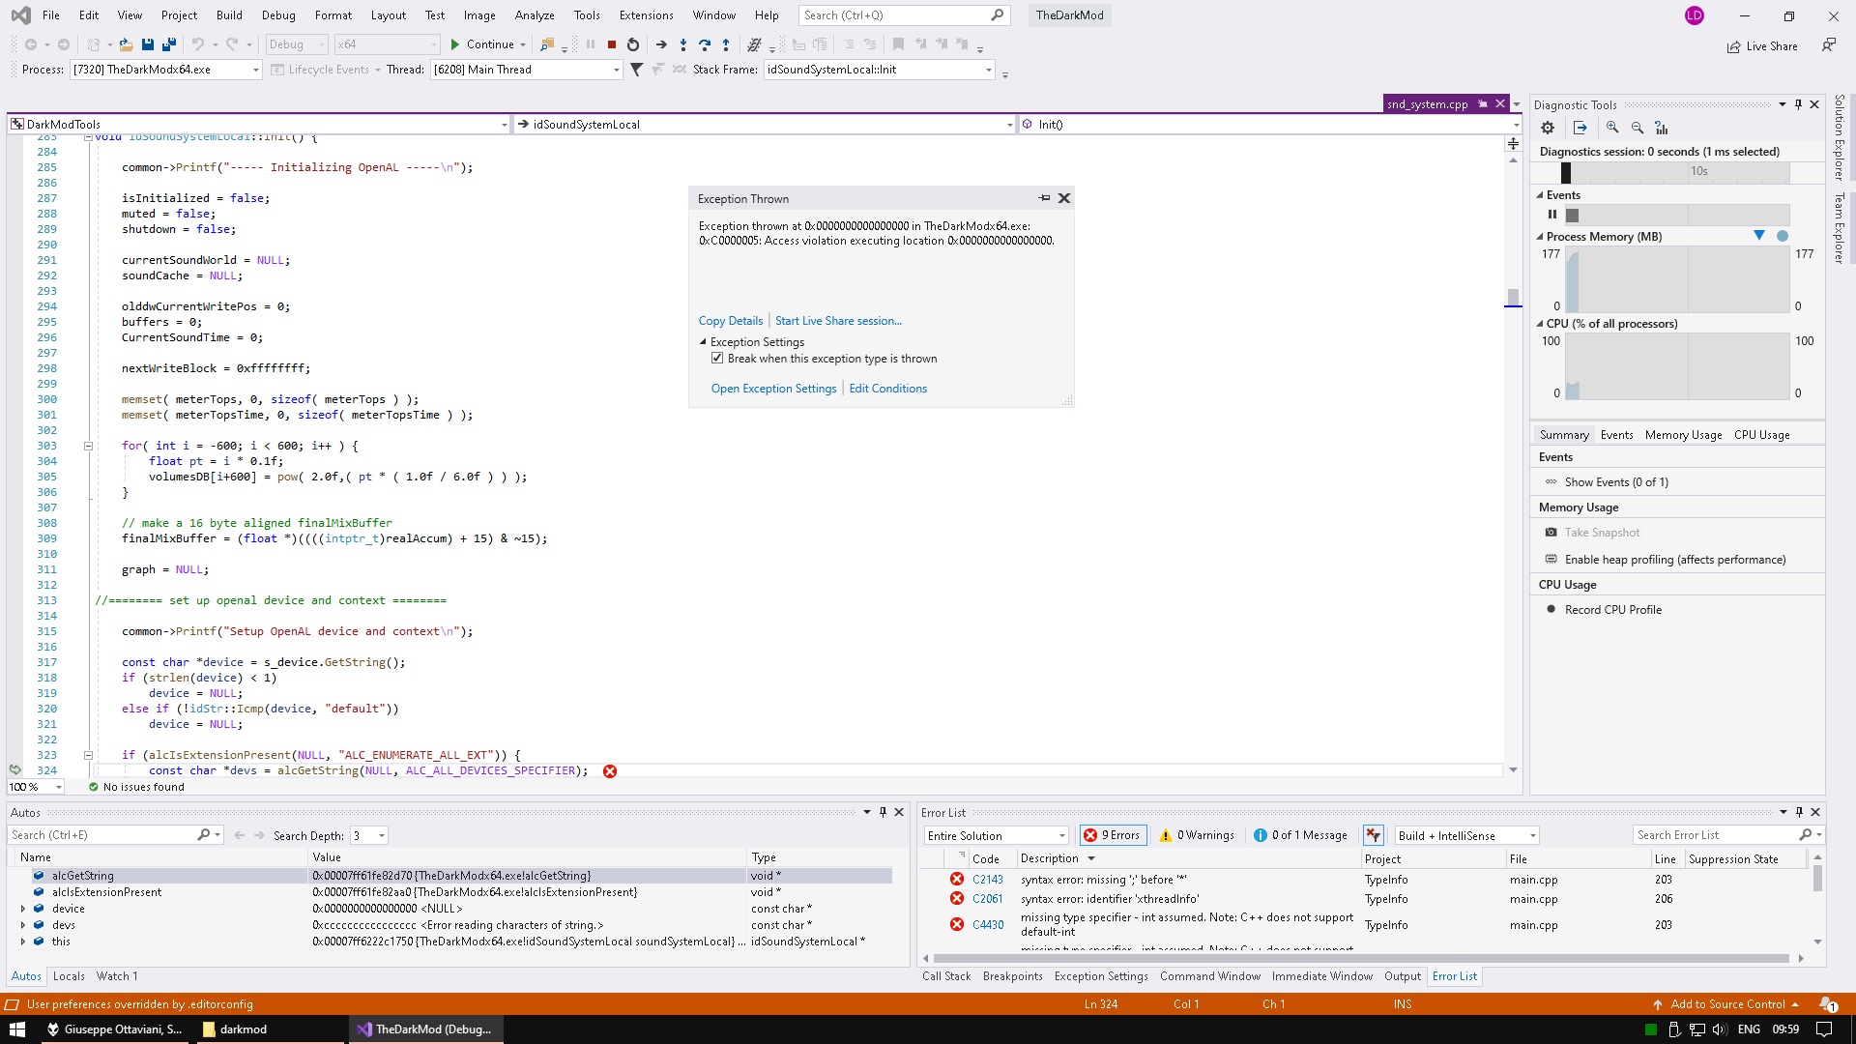The width and height of the screenshot is (1856, 1044).
Task: Open a file using the folder icon
Action: (126, 44)
